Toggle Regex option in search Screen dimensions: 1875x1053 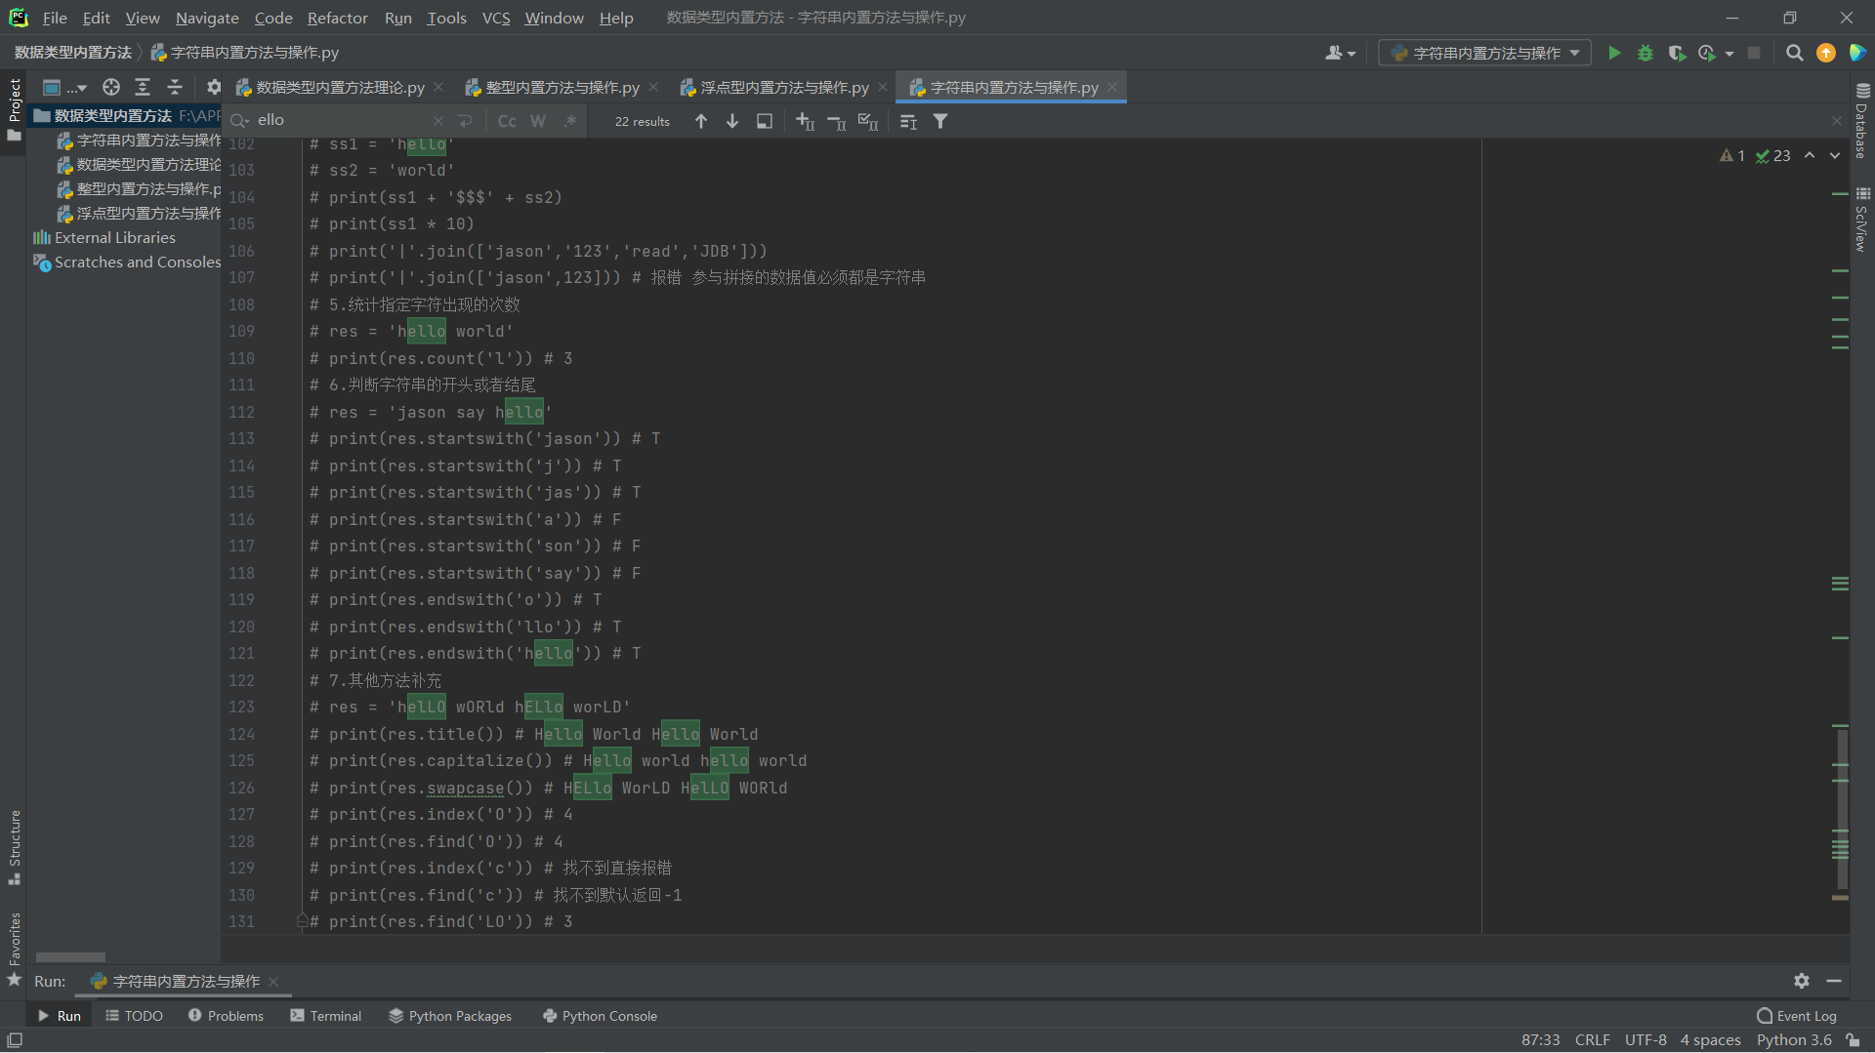pyautogui.click(x=569, y=121)
